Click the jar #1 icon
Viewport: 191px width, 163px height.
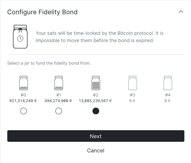59,83
